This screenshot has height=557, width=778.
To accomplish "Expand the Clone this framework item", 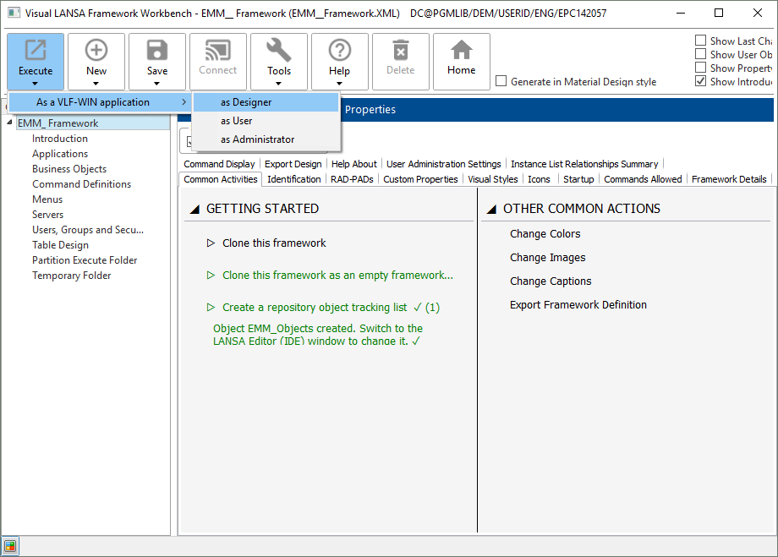I will 211,243.
